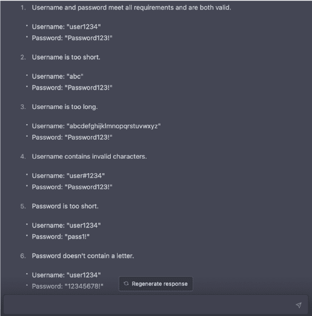The image size is (312, 316).
Task: Click the text Username: "user1234" under item 1
Action: click(x=66, y=27)
